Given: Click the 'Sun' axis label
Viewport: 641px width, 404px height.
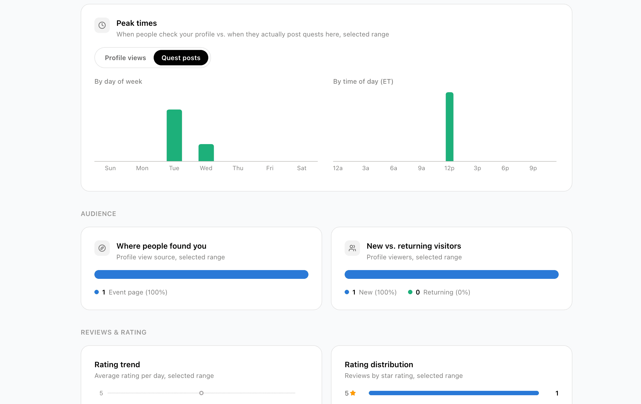Looking at the screenshot, I should (x=110, y=168).
